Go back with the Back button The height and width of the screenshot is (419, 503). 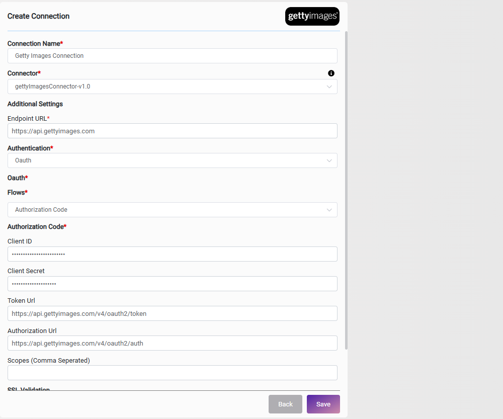pos(285,404)
